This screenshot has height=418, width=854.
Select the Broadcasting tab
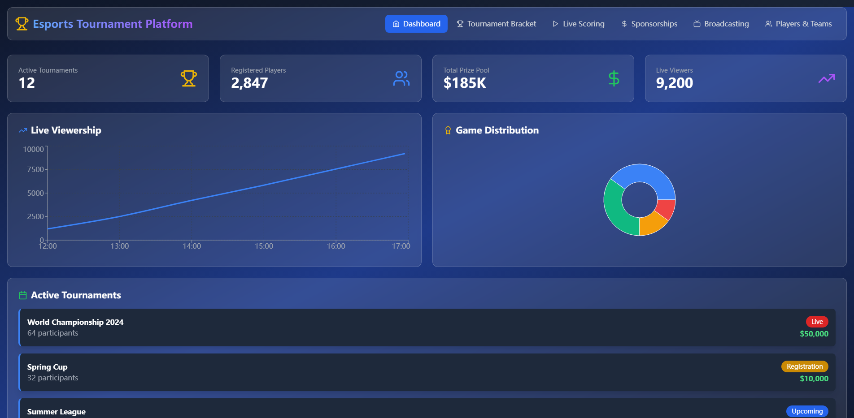721,24
